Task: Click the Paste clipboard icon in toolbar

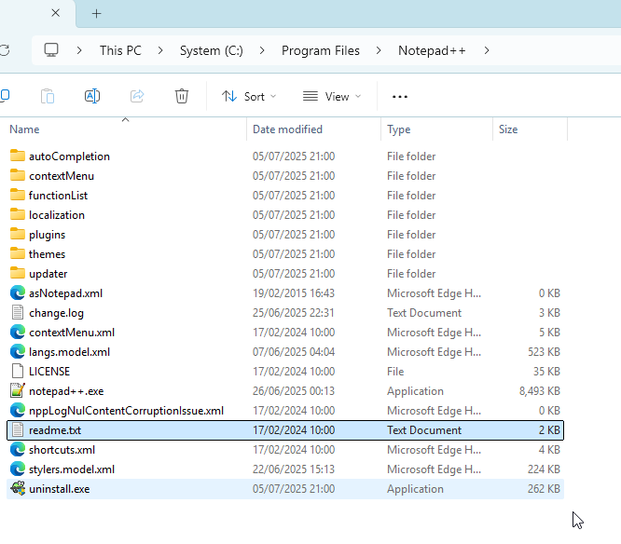Action: click(48, 96)
